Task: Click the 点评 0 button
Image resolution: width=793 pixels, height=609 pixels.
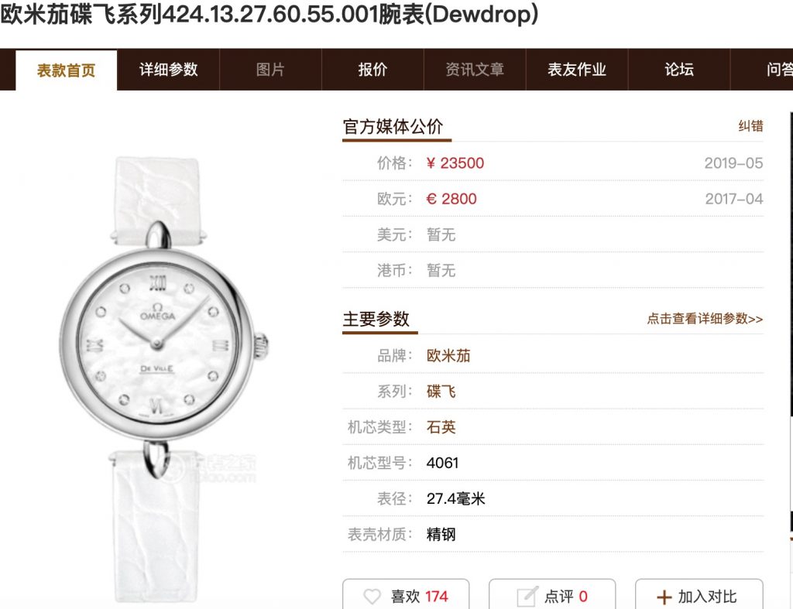Action: tap(552, 594)
